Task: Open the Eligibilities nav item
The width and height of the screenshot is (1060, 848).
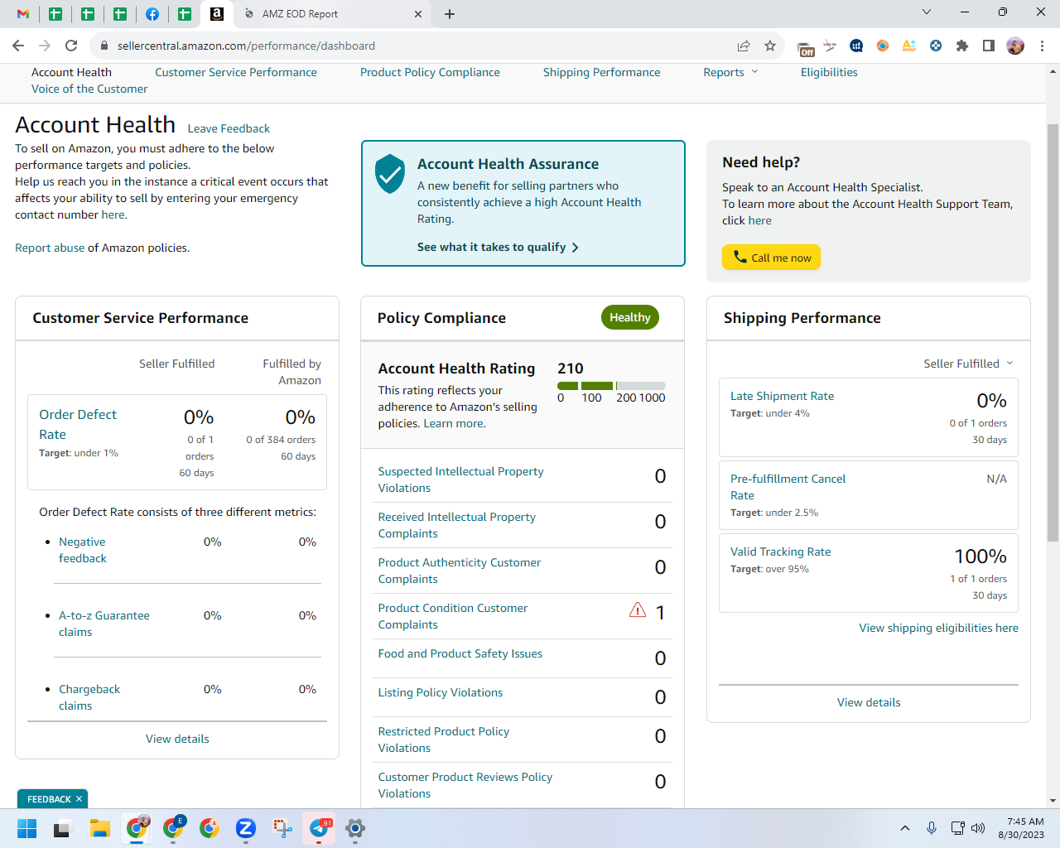Action: tap(829, 73)
